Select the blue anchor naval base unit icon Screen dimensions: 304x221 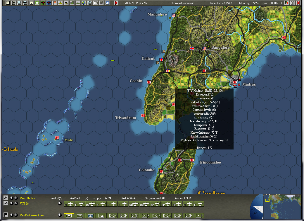point(90,215)
